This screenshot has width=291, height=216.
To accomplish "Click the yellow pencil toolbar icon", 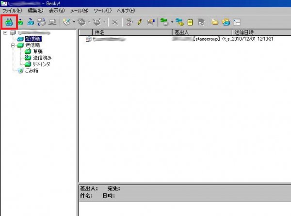I will [139, 22].
